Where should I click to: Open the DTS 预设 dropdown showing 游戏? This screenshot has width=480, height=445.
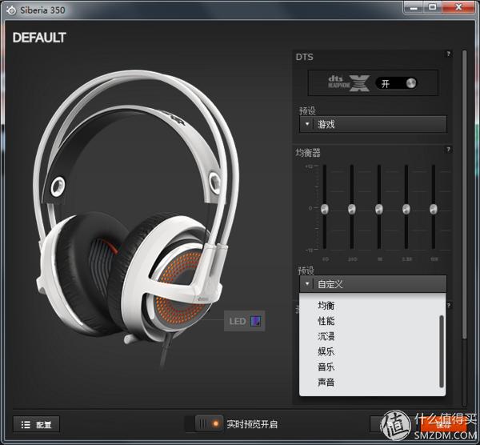373,124
